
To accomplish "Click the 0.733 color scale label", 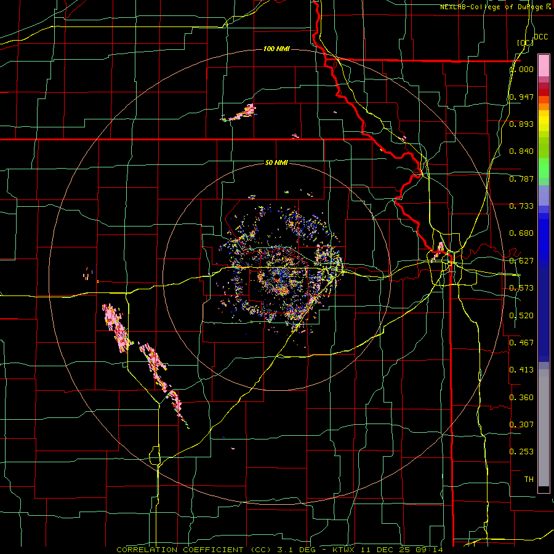I will pyautogui.click(x=521, y=206).
